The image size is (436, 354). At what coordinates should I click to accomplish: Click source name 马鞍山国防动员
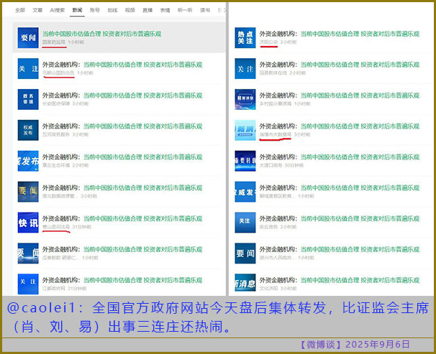[58, 73]
